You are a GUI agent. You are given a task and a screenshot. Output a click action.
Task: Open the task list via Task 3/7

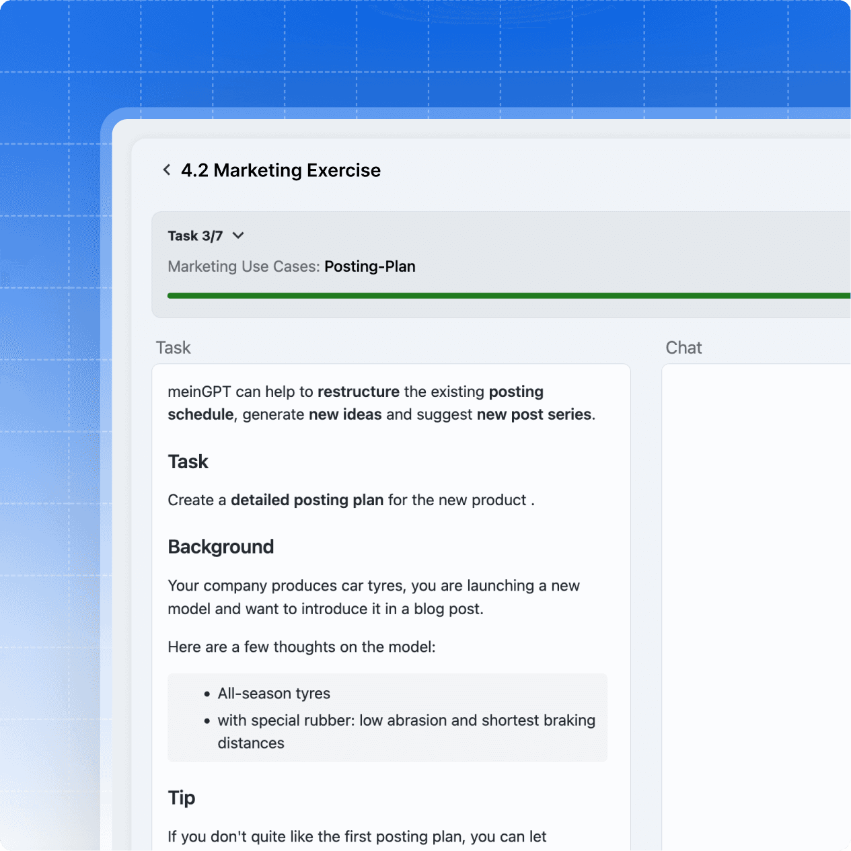click(x=195, y=235)
